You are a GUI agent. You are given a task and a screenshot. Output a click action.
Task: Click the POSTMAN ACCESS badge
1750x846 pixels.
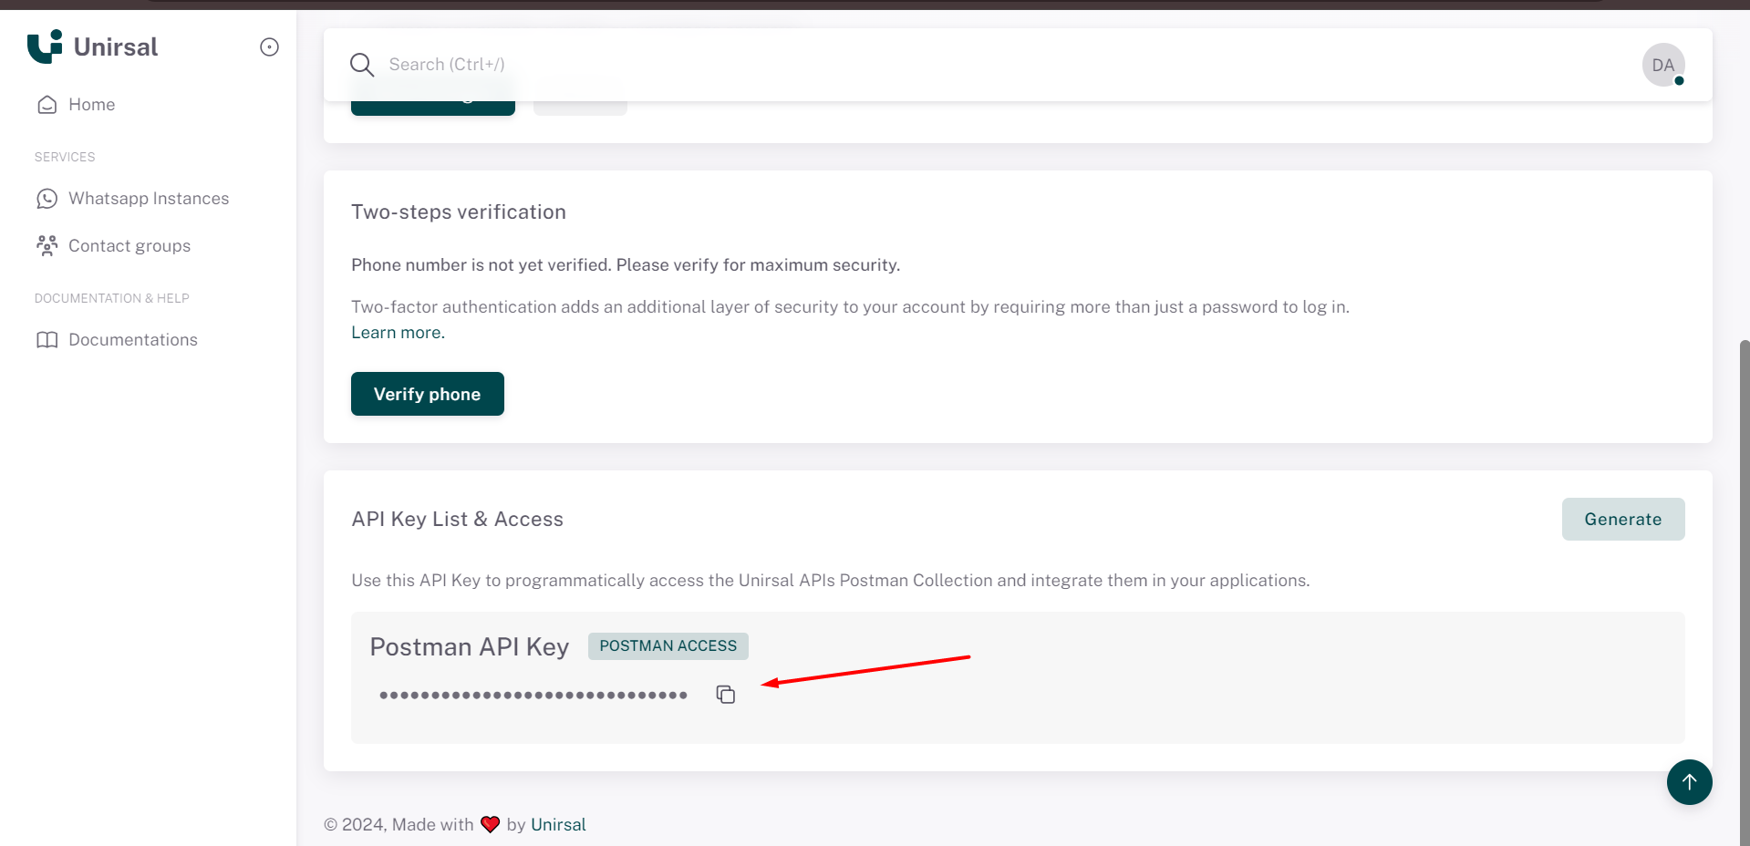coord(668,646)
